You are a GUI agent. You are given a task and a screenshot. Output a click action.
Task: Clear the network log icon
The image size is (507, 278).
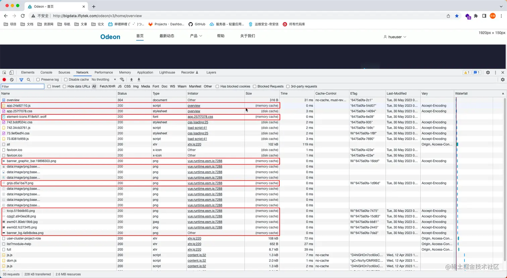[x=12, y=80]
